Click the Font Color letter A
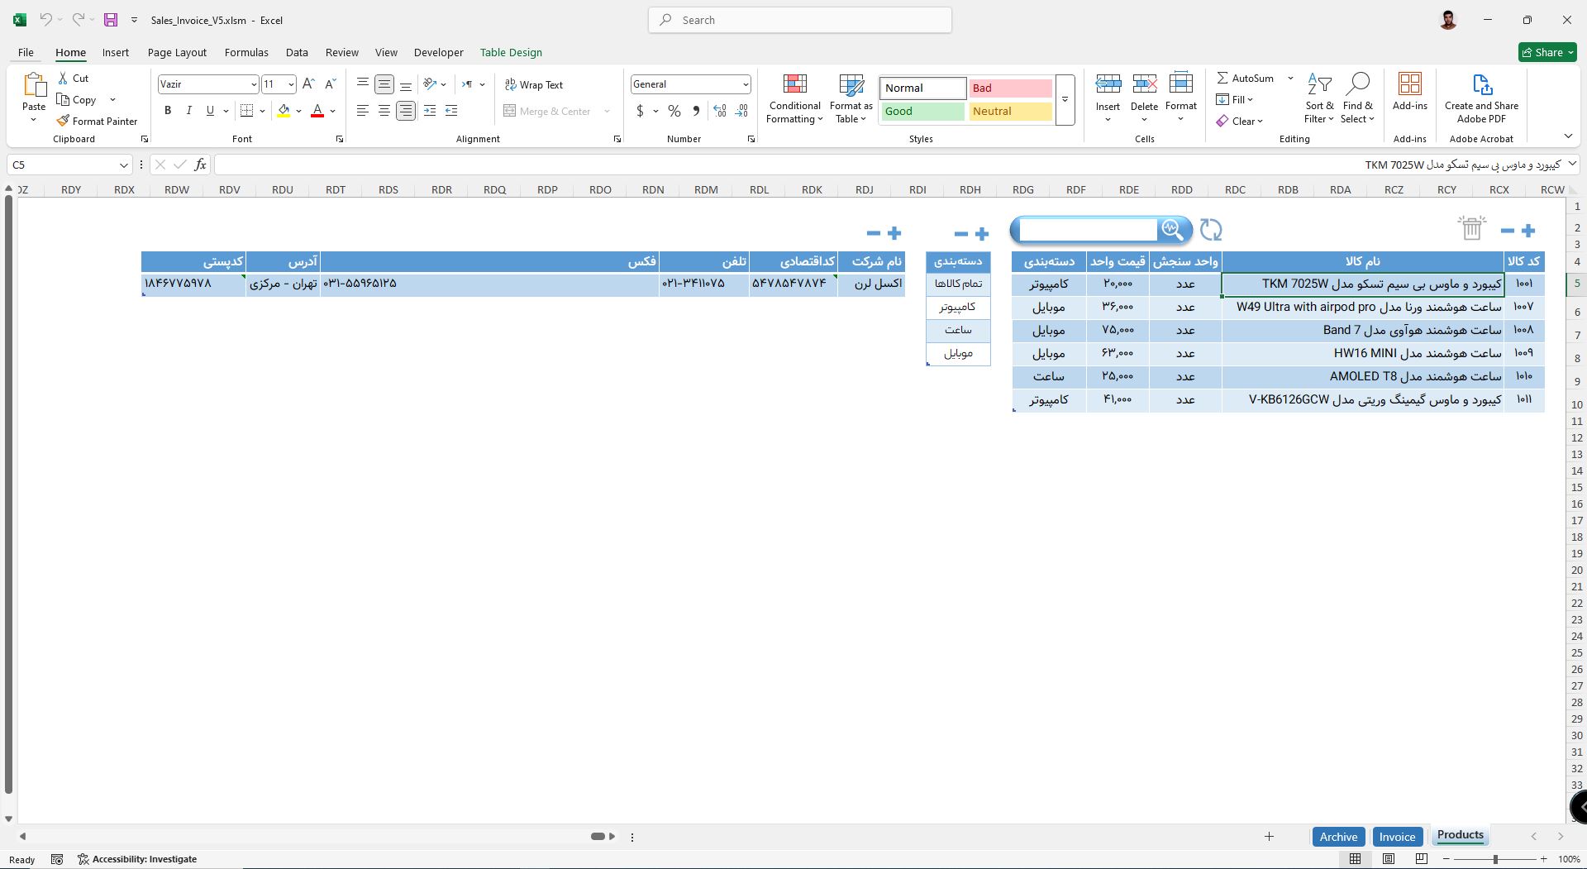This screenshot has width=1587, height=869. (x=317, y=111)
